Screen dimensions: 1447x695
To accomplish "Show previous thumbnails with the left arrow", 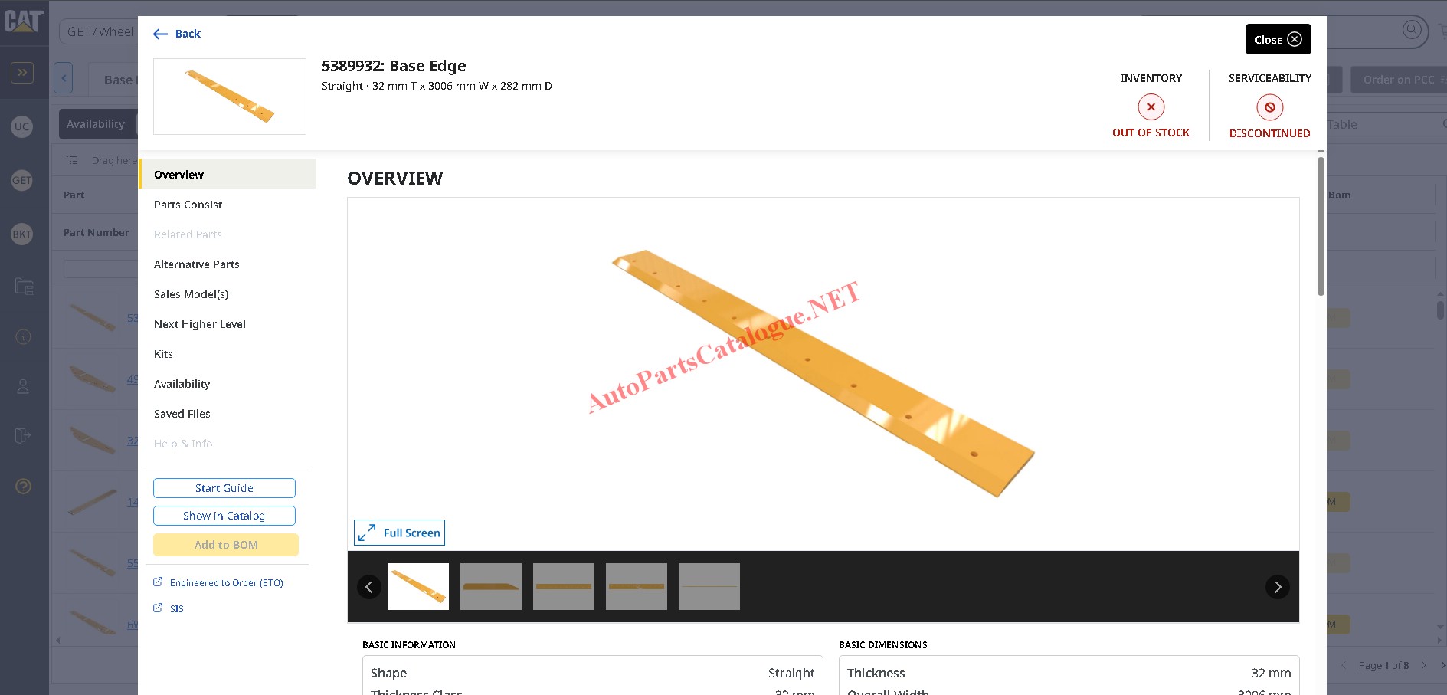I will pyautogui.click(x=369, y=587).
